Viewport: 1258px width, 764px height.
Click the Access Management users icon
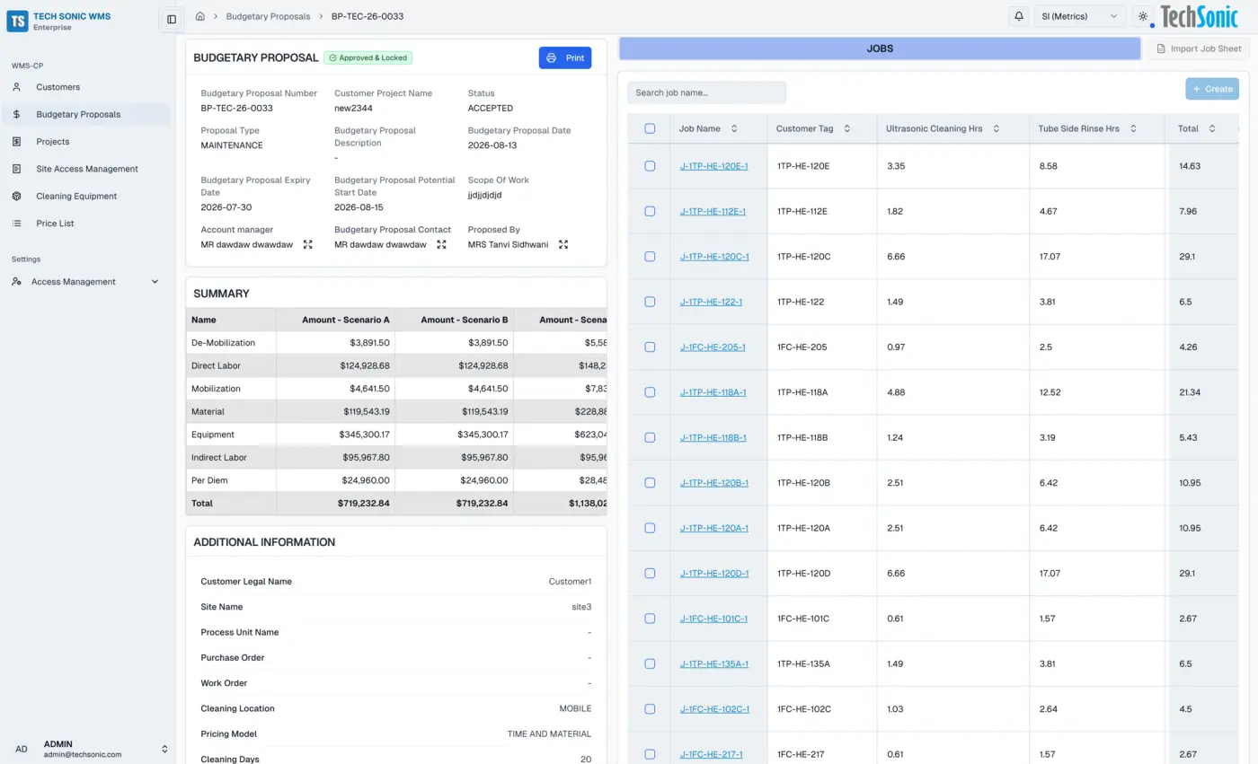[x=17, y=282]
